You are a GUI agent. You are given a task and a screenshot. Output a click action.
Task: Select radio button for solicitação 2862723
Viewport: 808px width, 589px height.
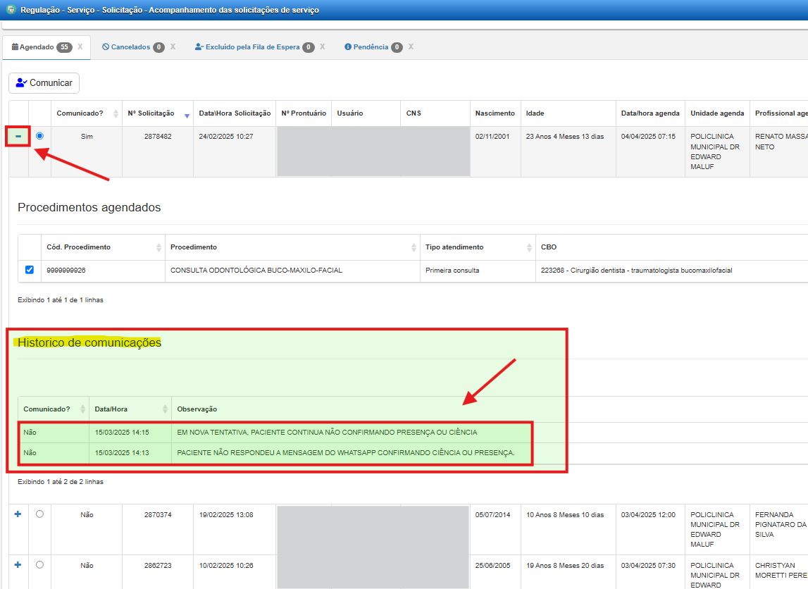point(39,565)
